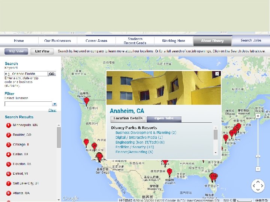Select the About Disney tab

click(x=212, y=41)
